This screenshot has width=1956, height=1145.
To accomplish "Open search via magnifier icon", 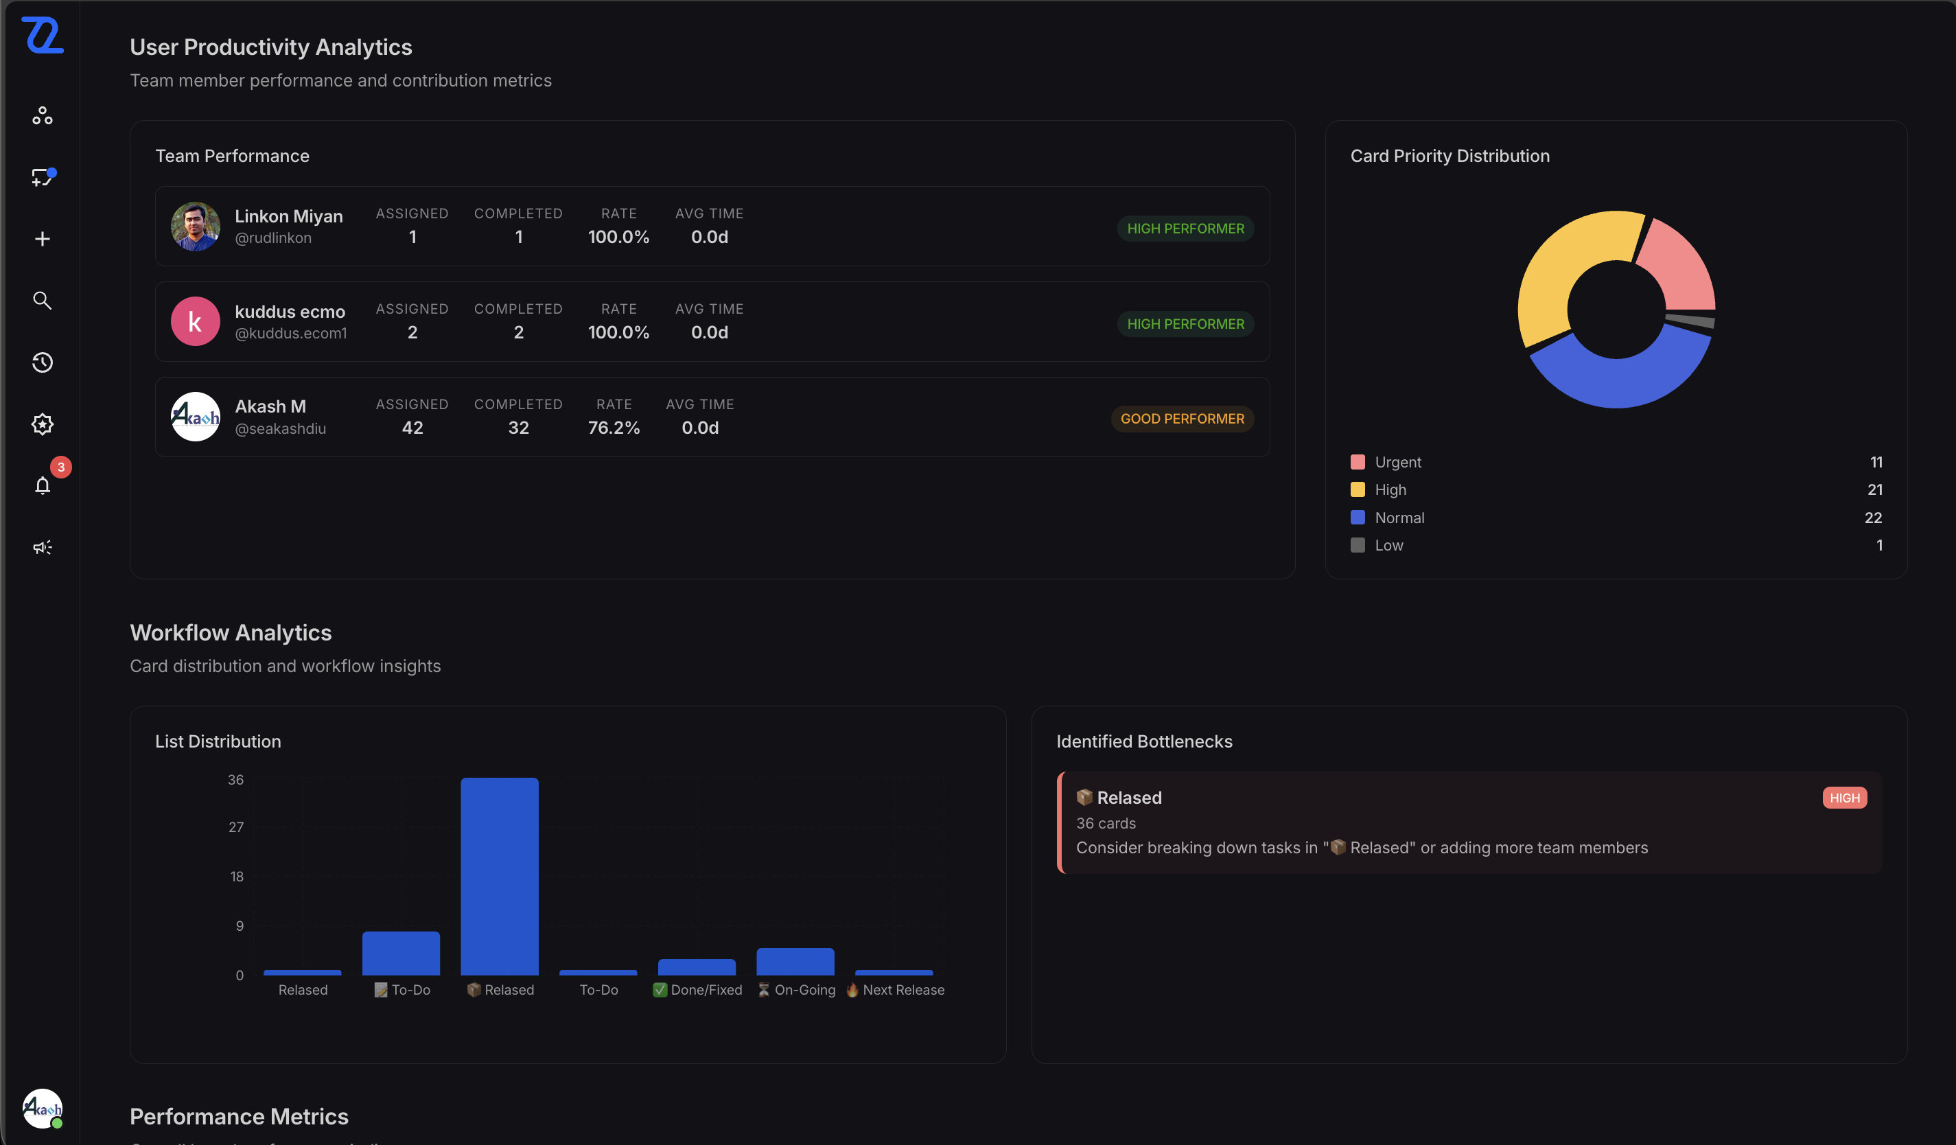I will (43, 301).
